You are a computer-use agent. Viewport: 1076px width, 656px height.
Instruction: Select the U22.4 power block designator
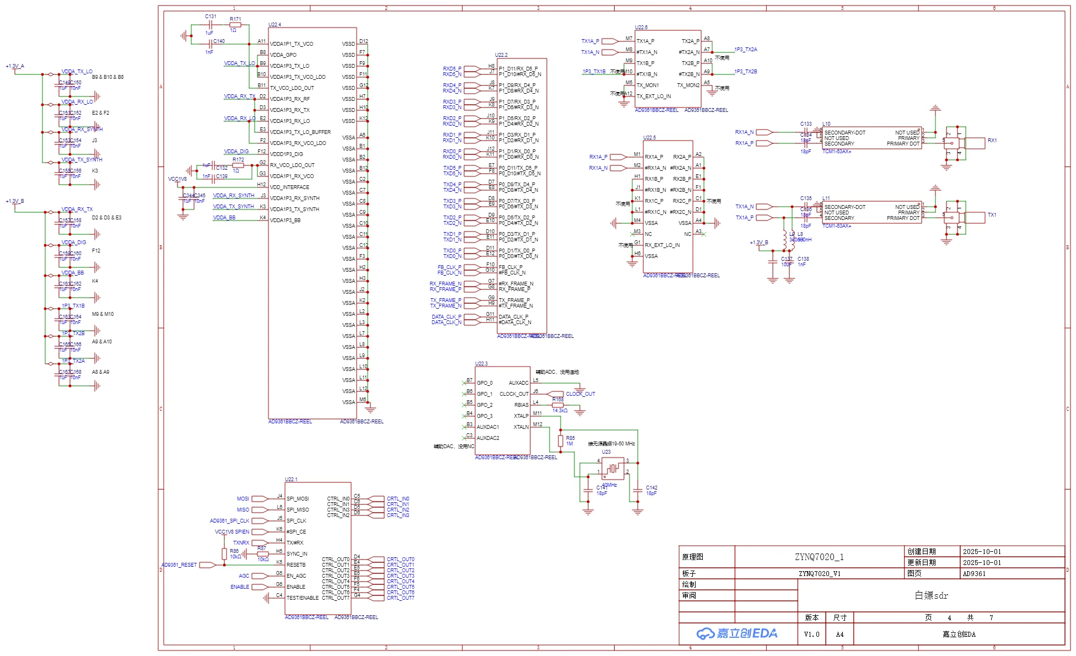pyautogui.click(x=275, y=25)
